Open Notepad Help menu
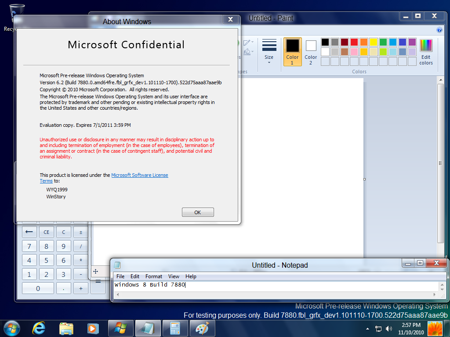 coord(191,276)
